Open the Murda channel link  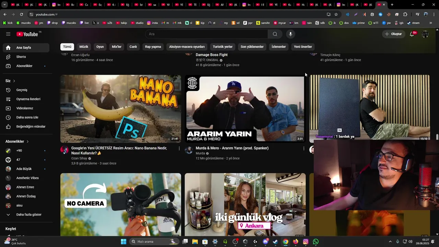[200, 153]
